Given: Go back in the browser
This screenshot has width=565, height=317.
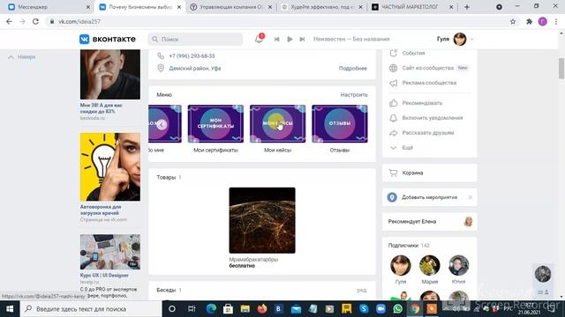Looking at the screenshot, I should point(9,21).
